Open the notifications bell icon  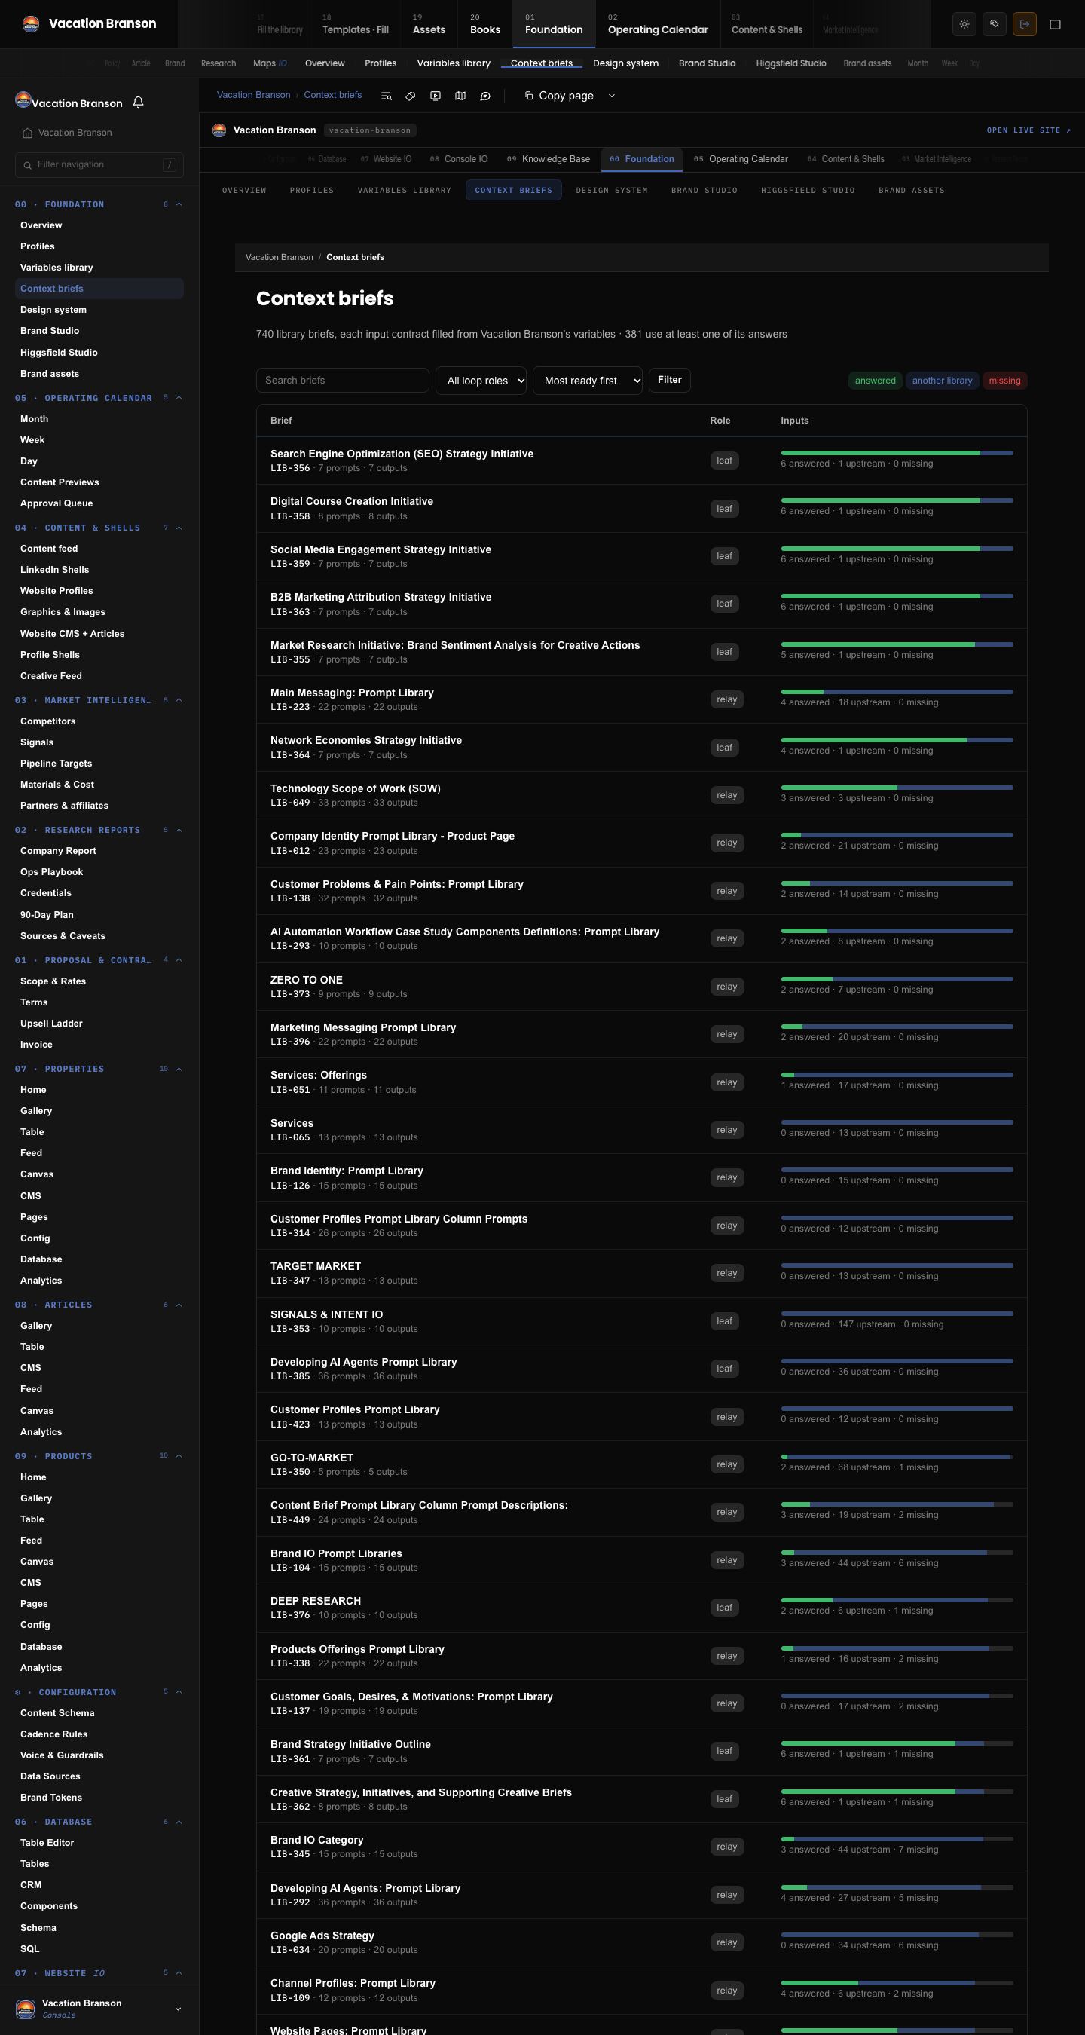click(x=138, y=103)
